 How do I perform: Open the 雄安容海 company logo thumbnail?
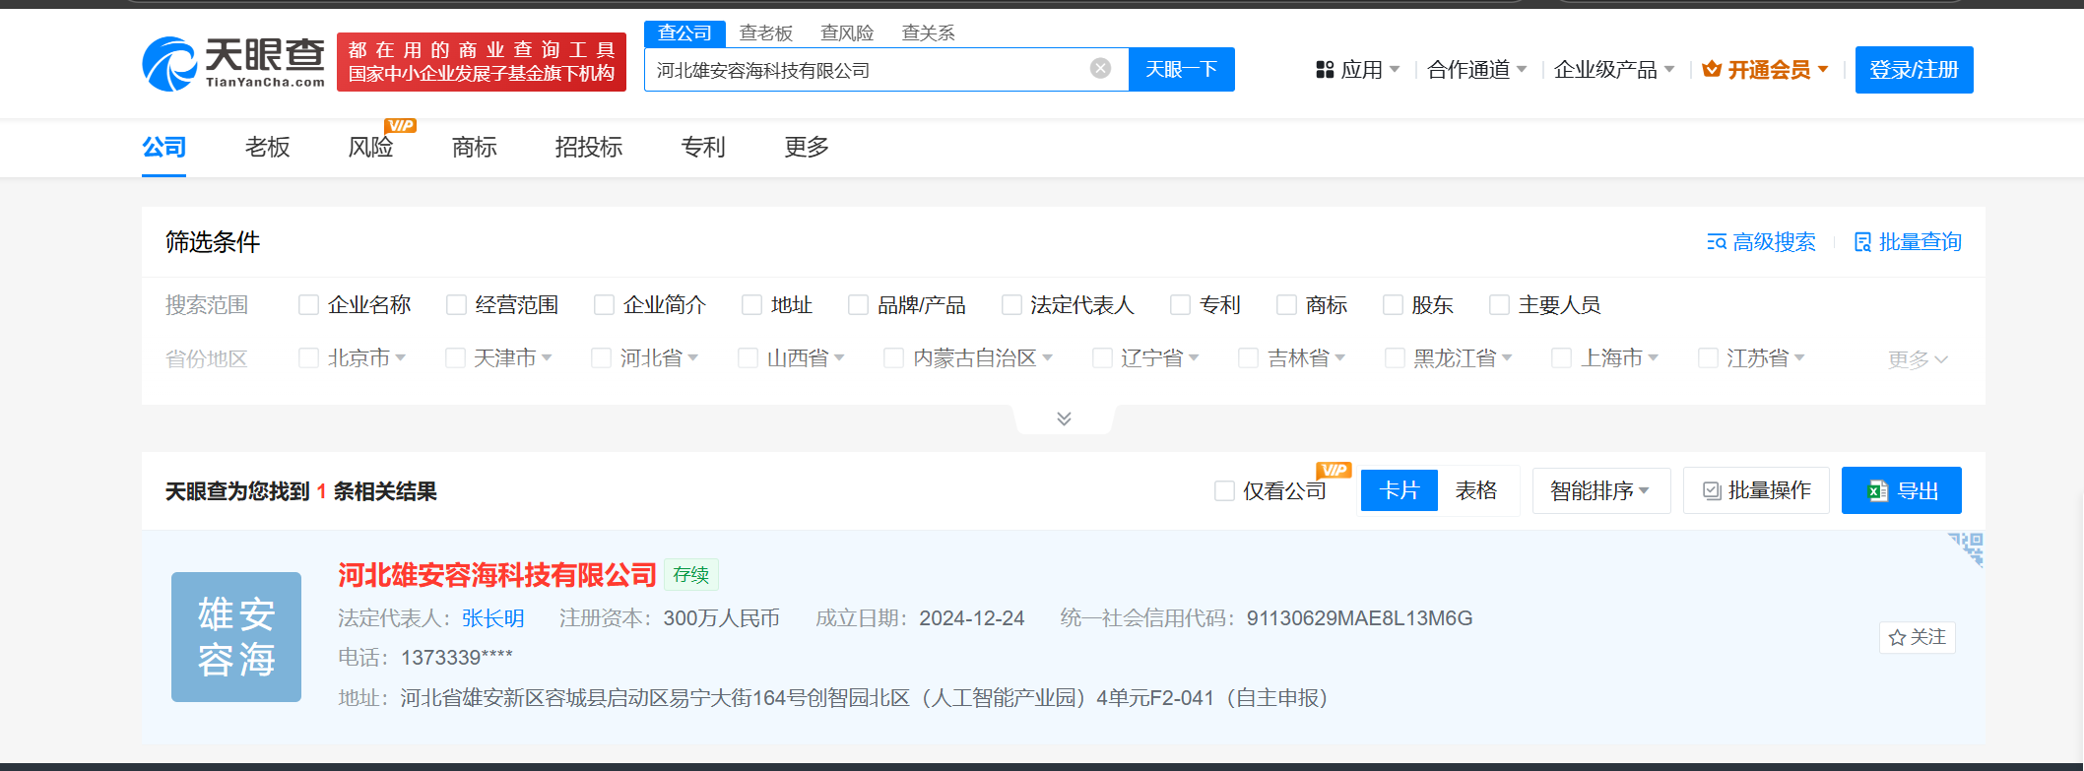(x=236, y=637)
